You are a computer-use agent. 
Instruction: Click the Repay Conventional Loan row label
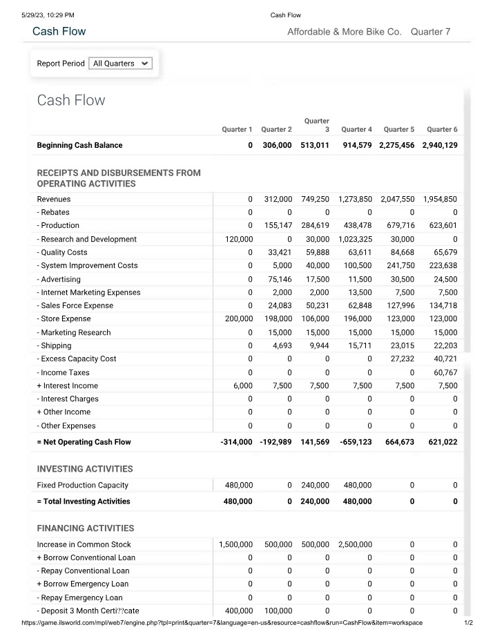pyautogui.click(x=83, y=570)
